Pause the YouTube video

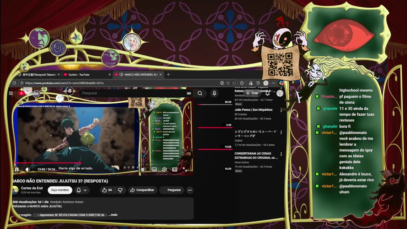tap(17, 170)
